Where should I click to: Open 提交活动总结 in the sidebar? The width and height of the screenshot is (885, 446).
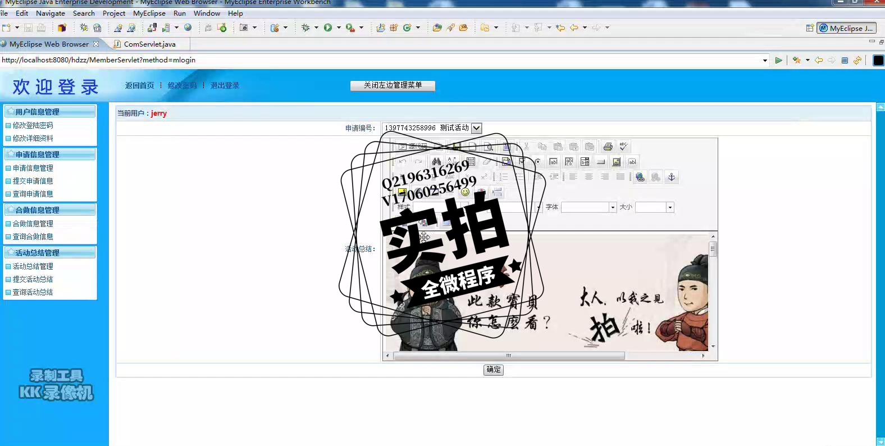(x=33, y=279)
